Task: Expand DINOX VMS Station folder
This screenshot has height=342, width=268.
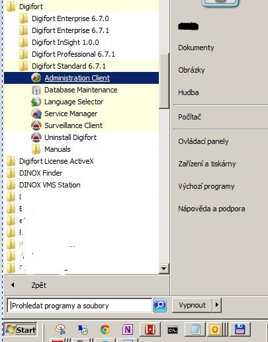Action: click(44, 185)
